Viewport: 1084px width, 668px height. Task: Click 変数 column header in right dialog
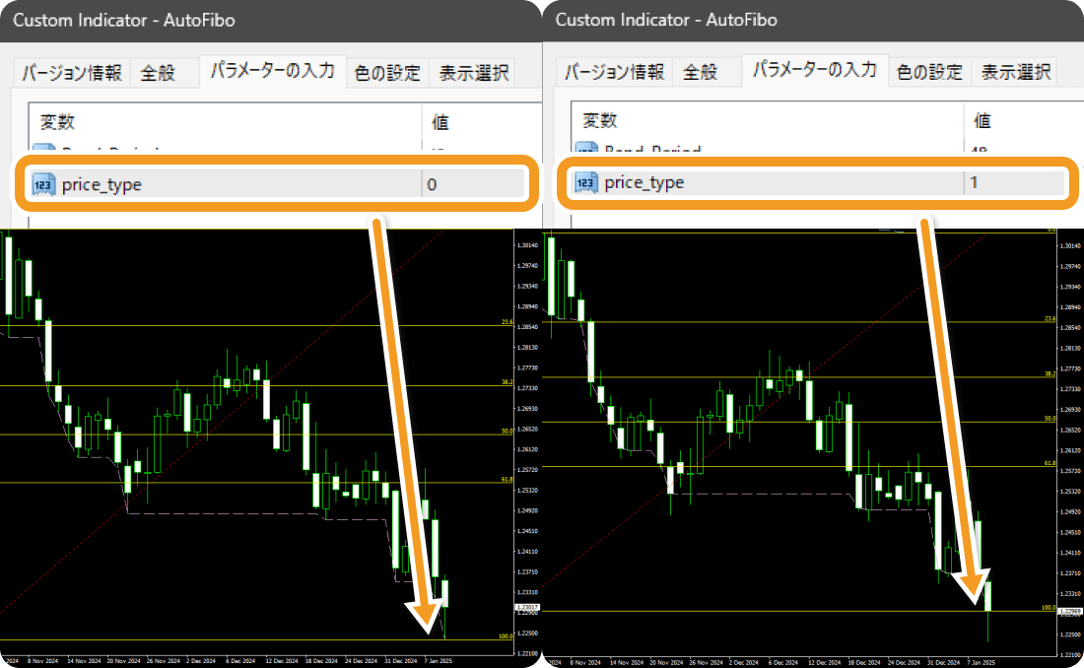point(599,120)
